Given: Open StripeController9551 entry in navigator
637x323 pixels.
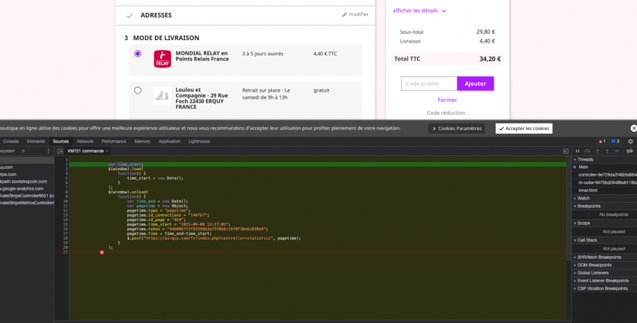Looking at the screenshot, I should coord(27,196).
